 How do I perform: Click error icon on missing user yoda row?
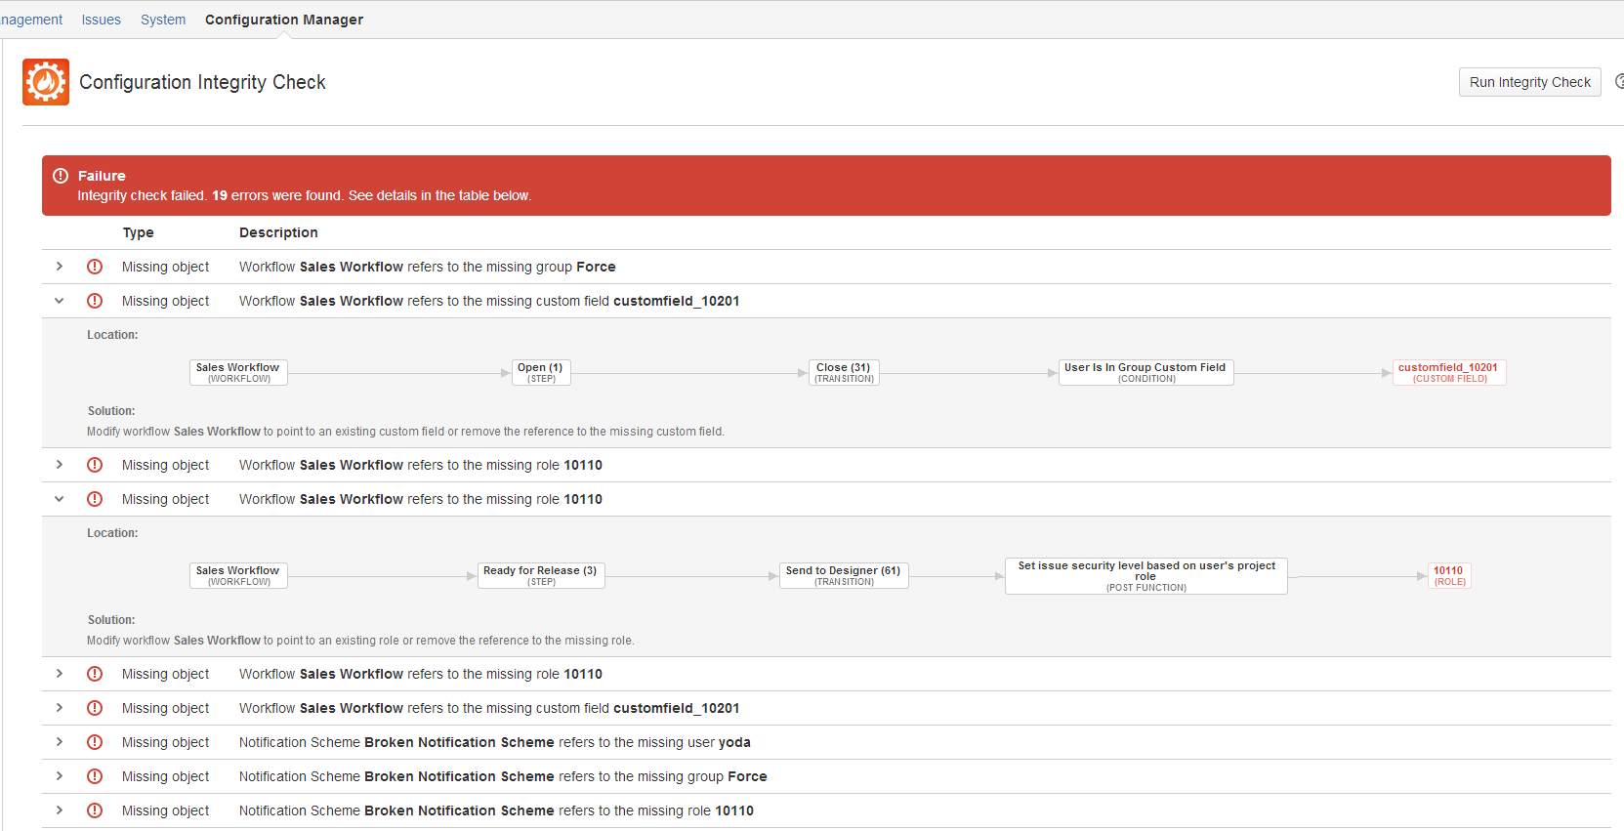point(95,742)
